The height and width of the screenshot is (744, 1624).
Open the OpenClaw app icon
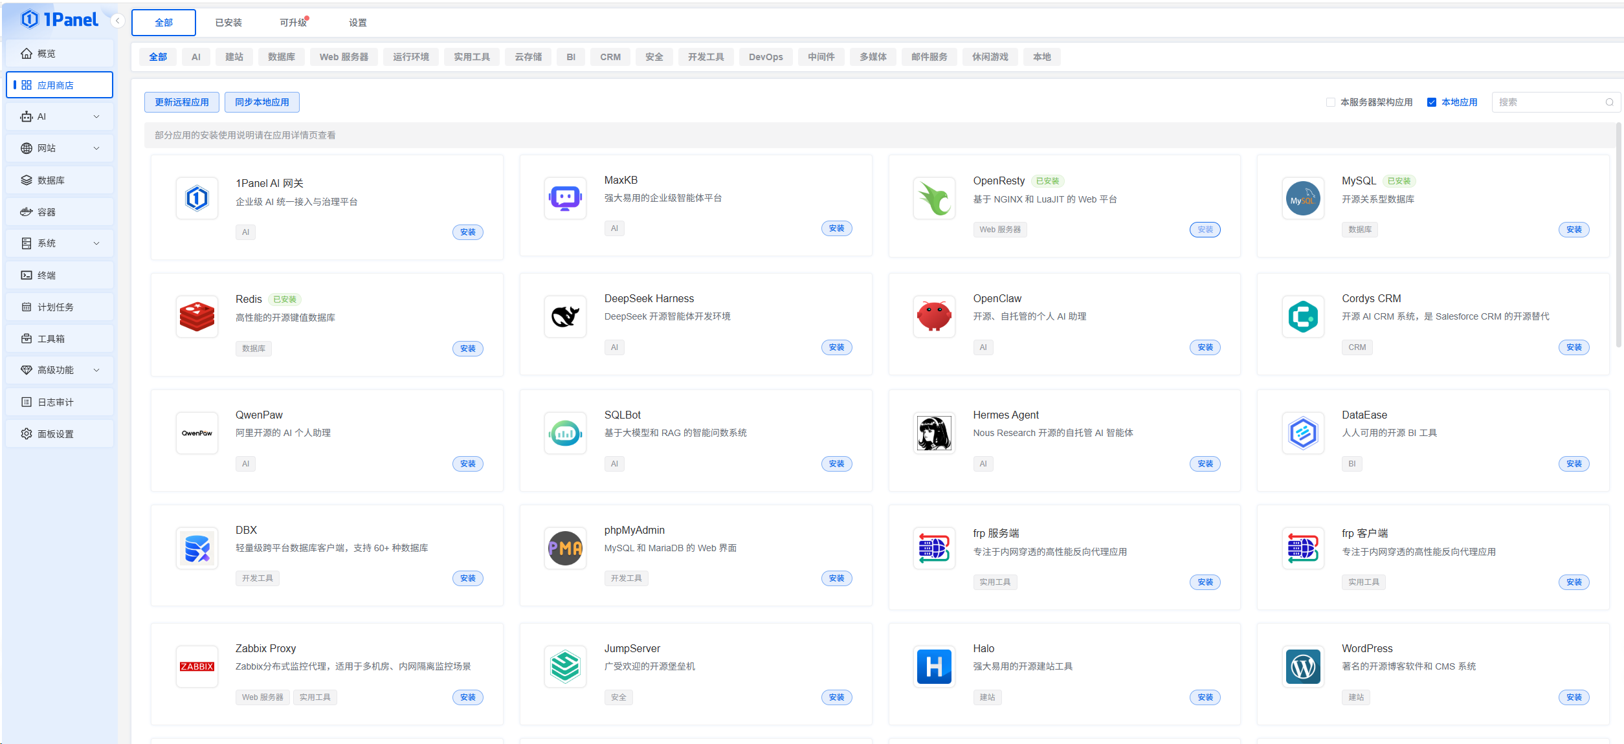pyautogui.click(x=934, y=316)
